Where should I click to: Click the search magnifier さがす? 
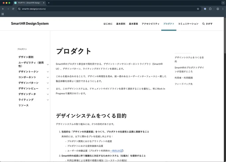207,24
